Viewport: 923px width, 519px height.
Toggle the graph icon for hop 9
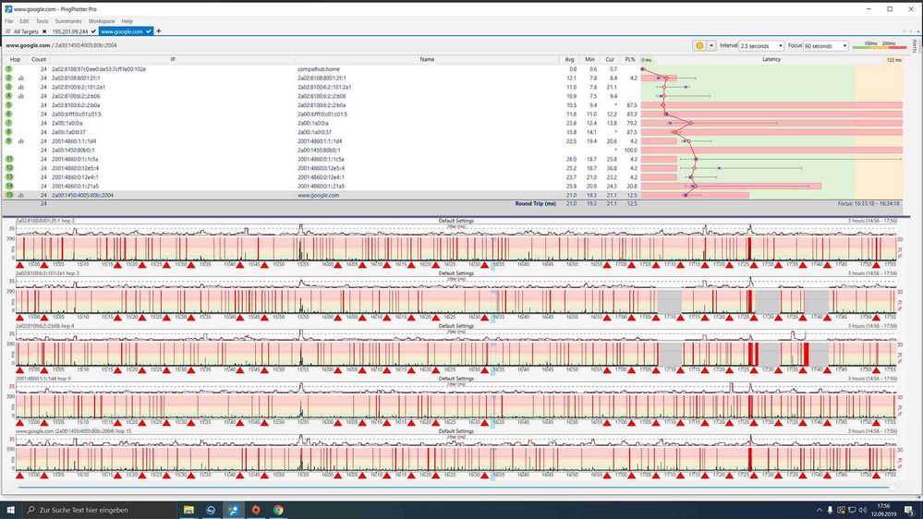(x=21, y=141)
